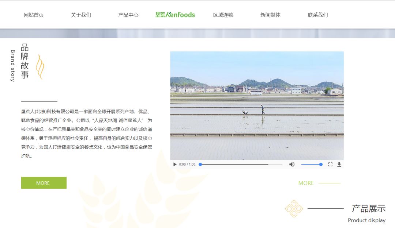Open 网站首页 in navigation
395x228 pixels.
click(34, 15)
